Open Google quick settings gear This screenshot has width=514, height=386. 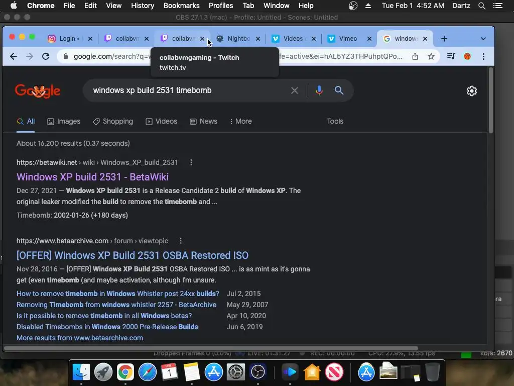[472, 91]
